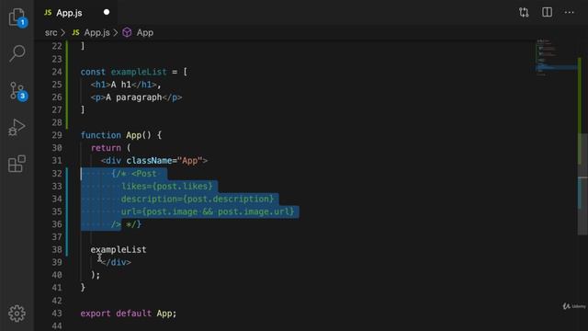Image resolution: width=588 pixels, height=331 pixels.
Task: Open the Extensions view in the activity bar
Action: pyautogui.click(x=17, y=164)
